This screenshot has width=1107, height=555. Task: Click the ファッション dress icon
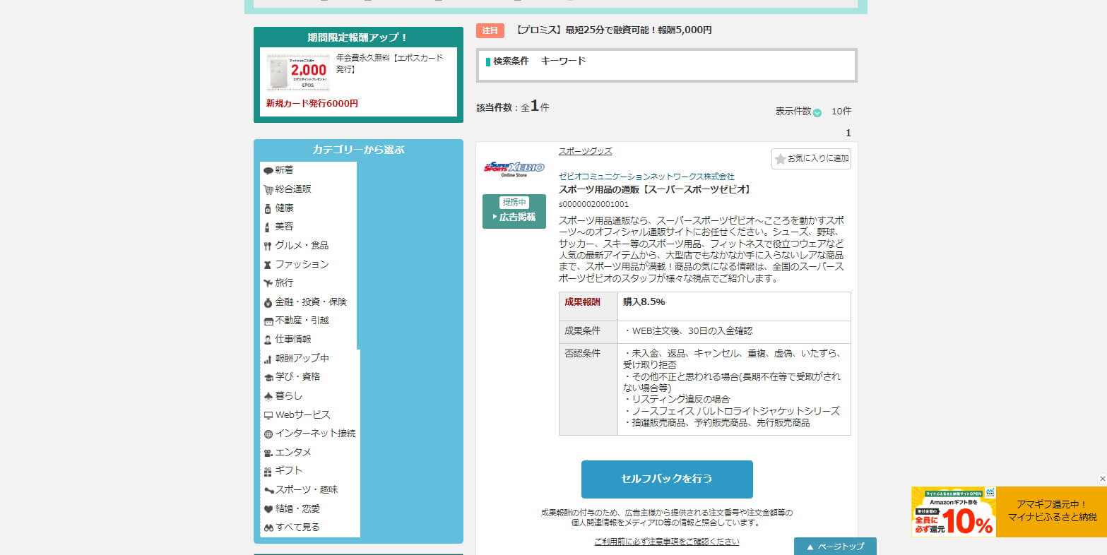point(268,265)
